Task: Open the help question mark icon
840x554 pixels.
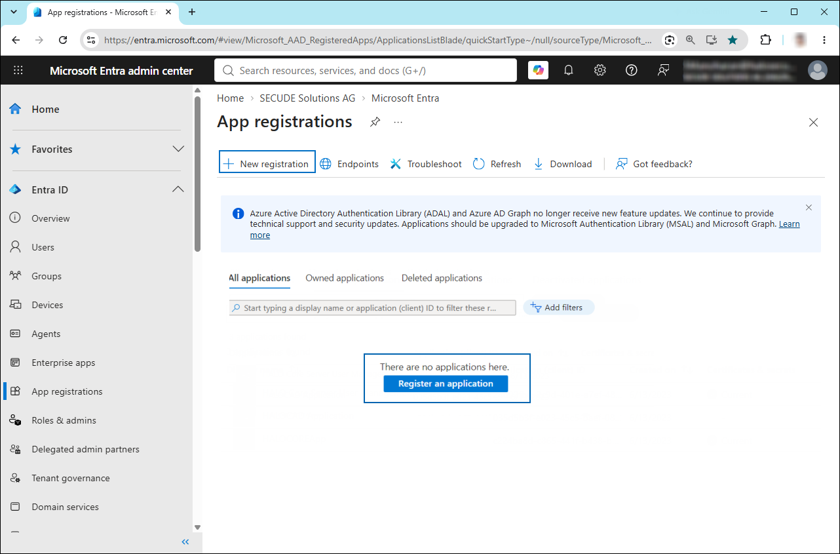Action: 632,70
